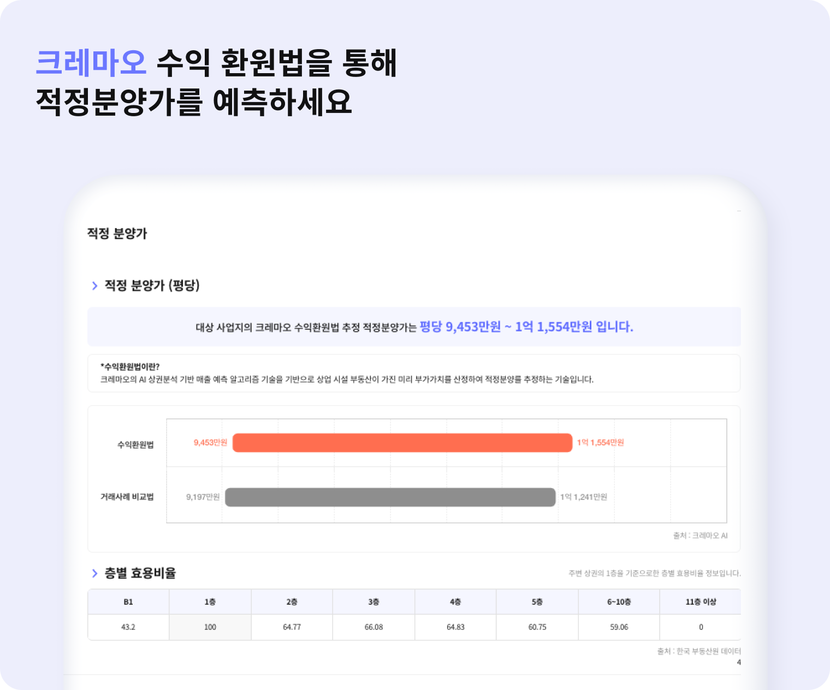Click the 66.08 cell under 3층
This screenshot has height=690, width=830.
pos(373,627)
